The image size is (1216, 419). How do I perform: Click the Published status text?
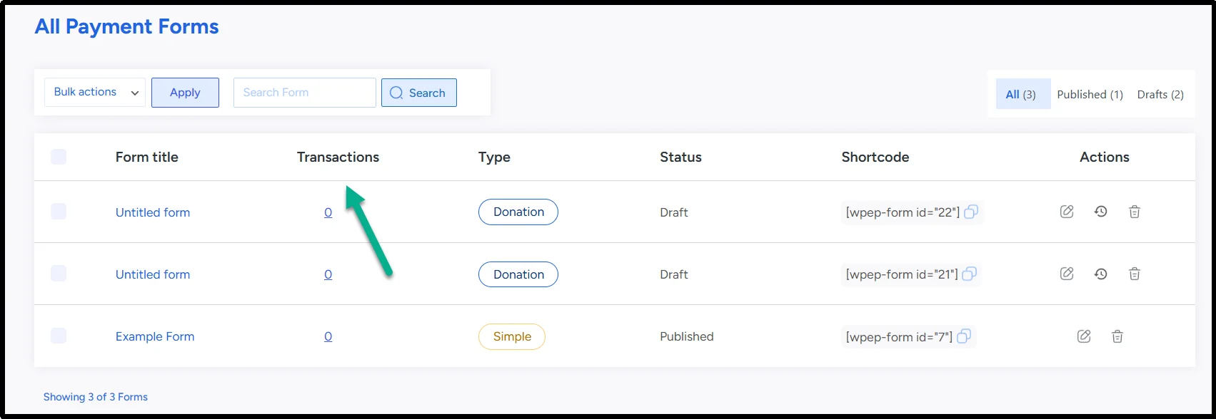(x=687, y=336)
